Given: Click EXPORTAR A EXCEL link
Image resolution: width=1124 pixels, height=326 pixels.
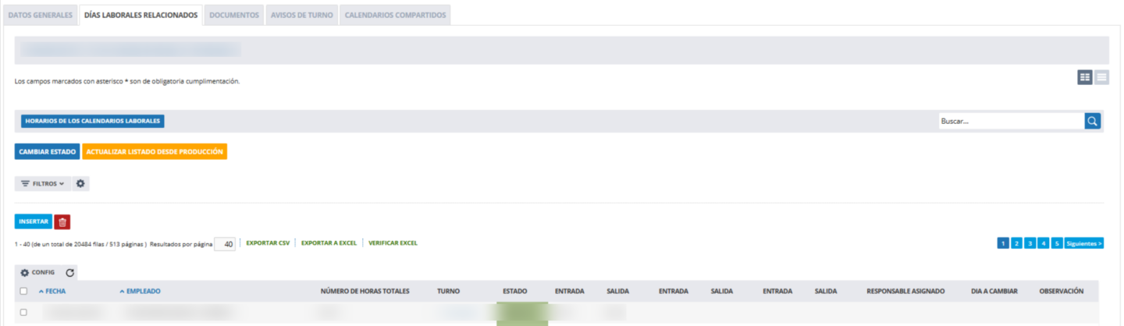Looking at the screenshot, I should (x=329, y=243).
